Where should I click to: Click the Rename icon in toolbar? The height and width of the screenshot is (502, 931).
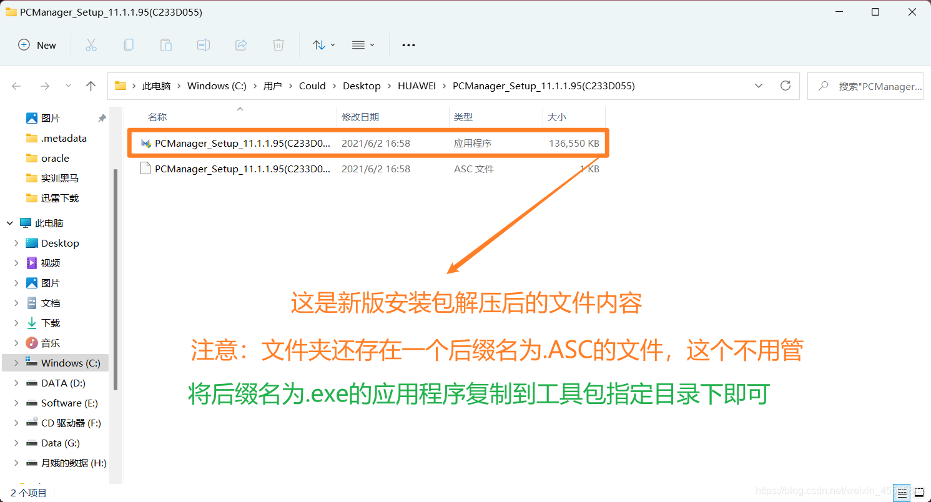pos(204,45)
